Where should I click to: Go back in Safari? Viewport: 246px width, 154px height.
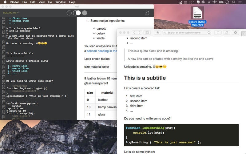coord(134,33)
